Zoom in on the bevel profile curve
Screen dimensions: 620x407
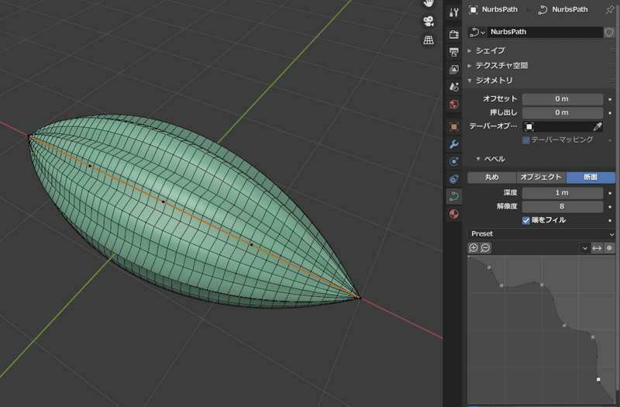pyautogui.click(x=474, y=248)
